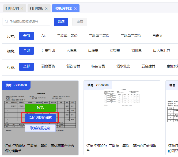The height and width of the screenshot is (157, 178).
Task: Switch to the 打印模板 tab
Action: coord(37,8)
